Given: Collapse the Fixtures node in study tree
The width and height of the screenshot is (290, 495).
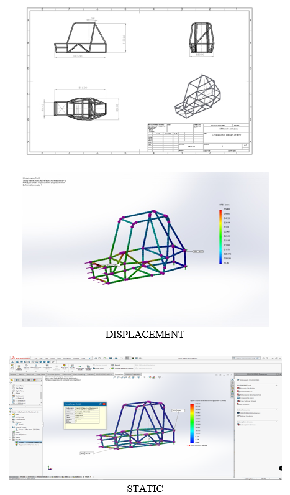Looking at the screenshot, I should click(10, 422).
